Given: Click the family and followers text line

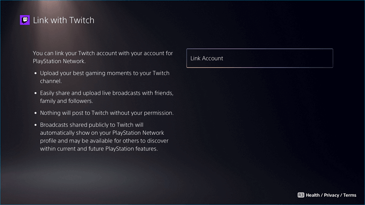Looking at the screenshot, I should (x=66, y=101).
